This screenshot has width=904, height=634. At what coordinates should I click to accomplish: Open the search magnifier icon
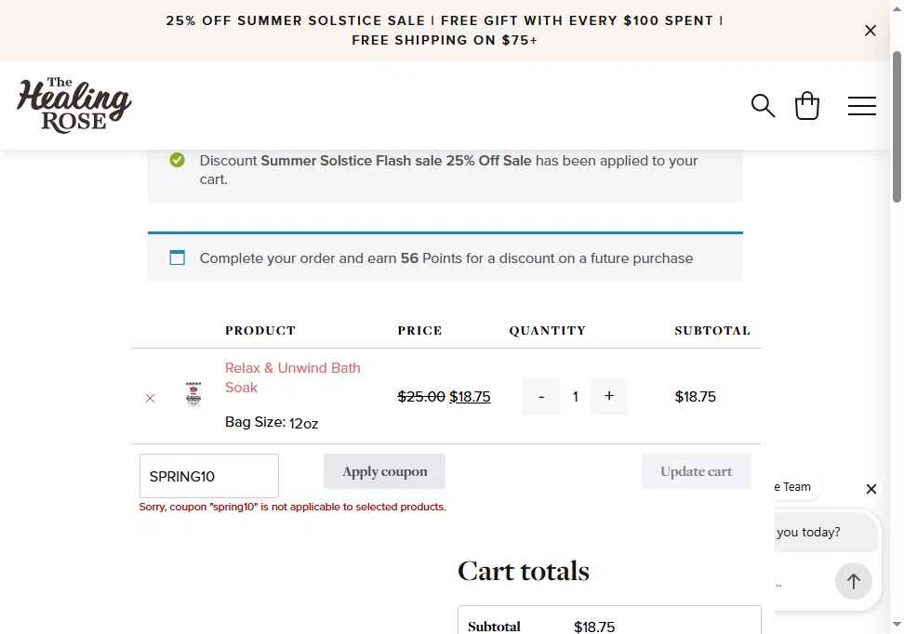[763, 106]
